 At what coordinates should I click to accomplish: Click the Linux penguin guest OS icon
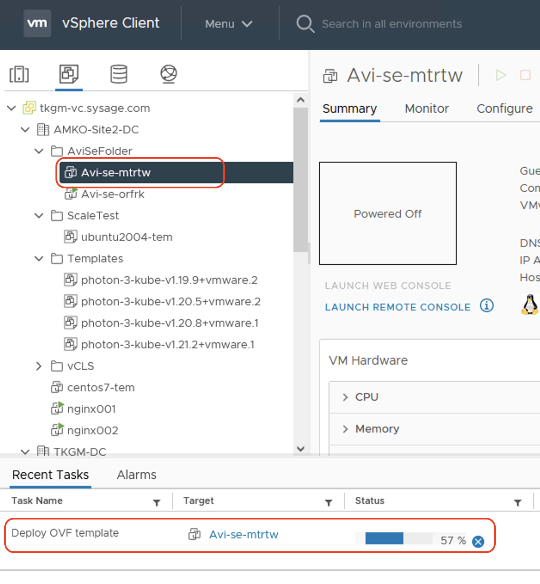coord(530,304)
